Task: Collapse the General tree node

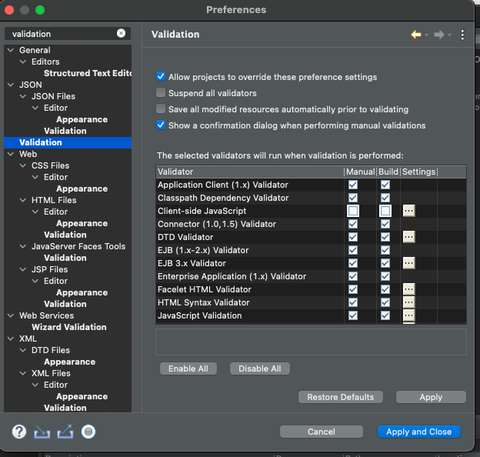Action: [11, 50]
